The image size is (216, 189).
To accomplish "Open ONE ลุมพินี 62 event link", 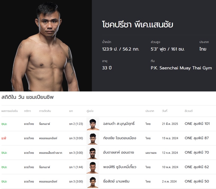I will coord(197,167).
